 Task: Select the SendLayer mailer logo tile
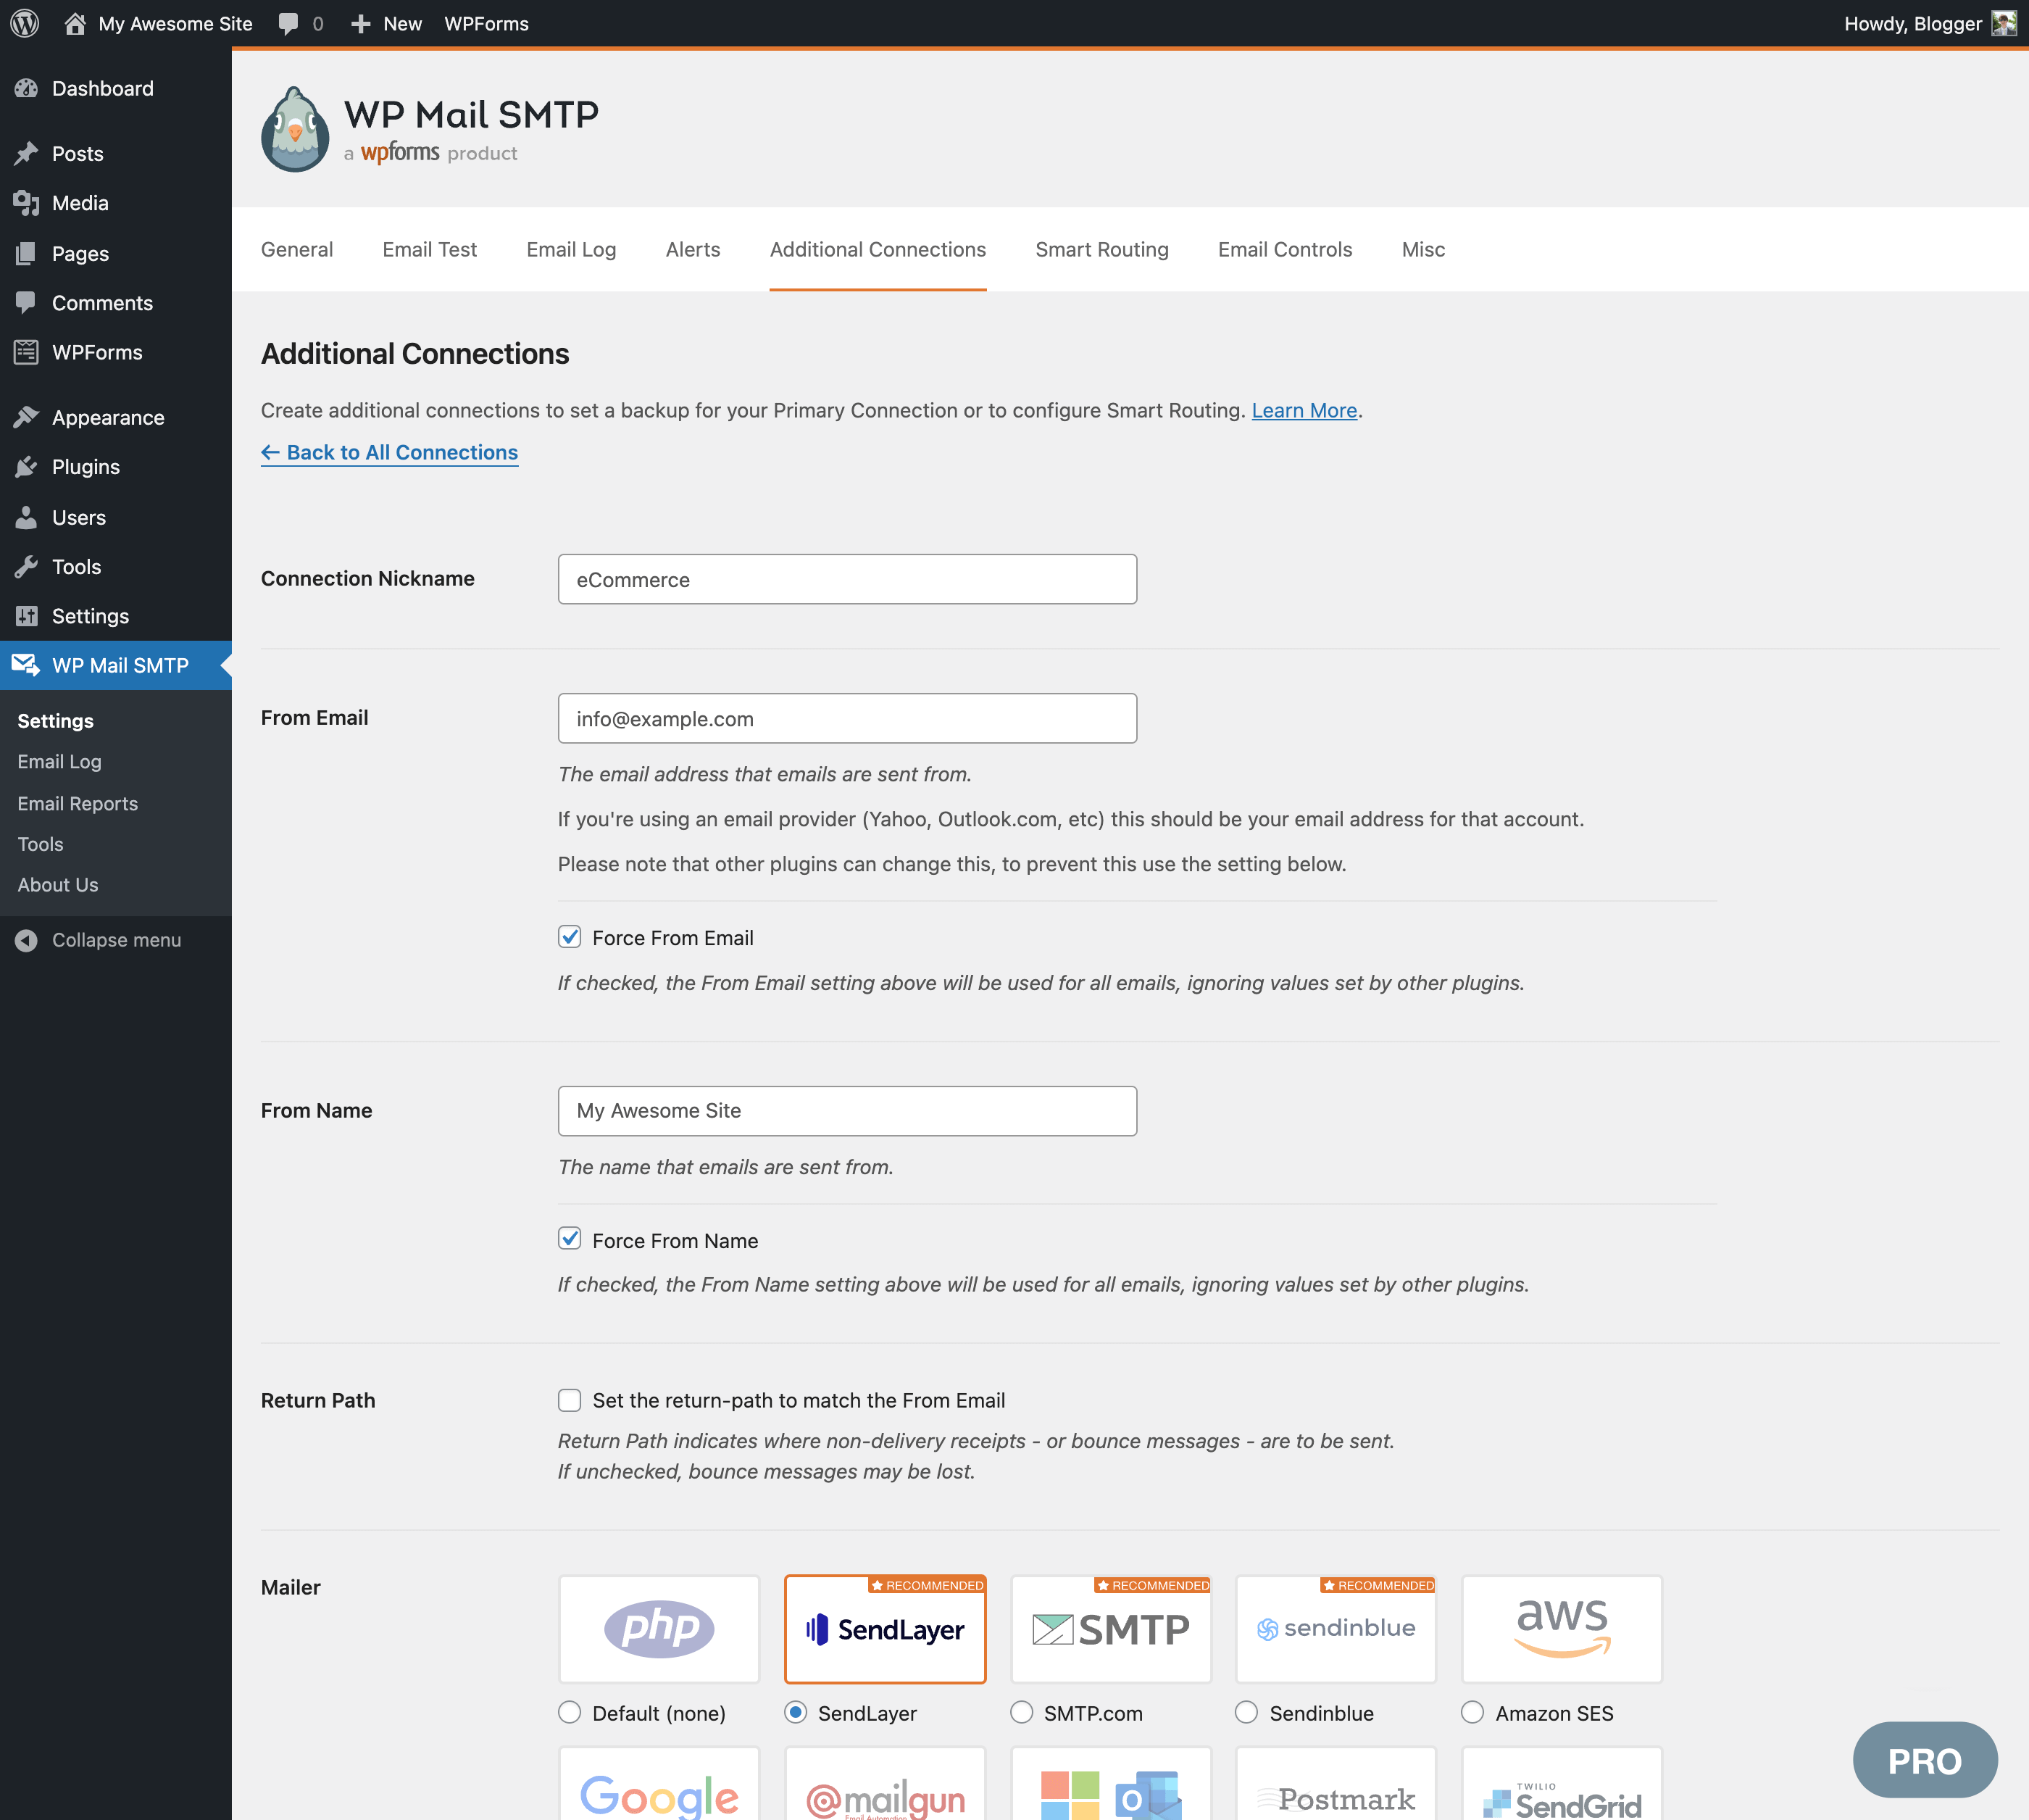(x=885, y=1629)
